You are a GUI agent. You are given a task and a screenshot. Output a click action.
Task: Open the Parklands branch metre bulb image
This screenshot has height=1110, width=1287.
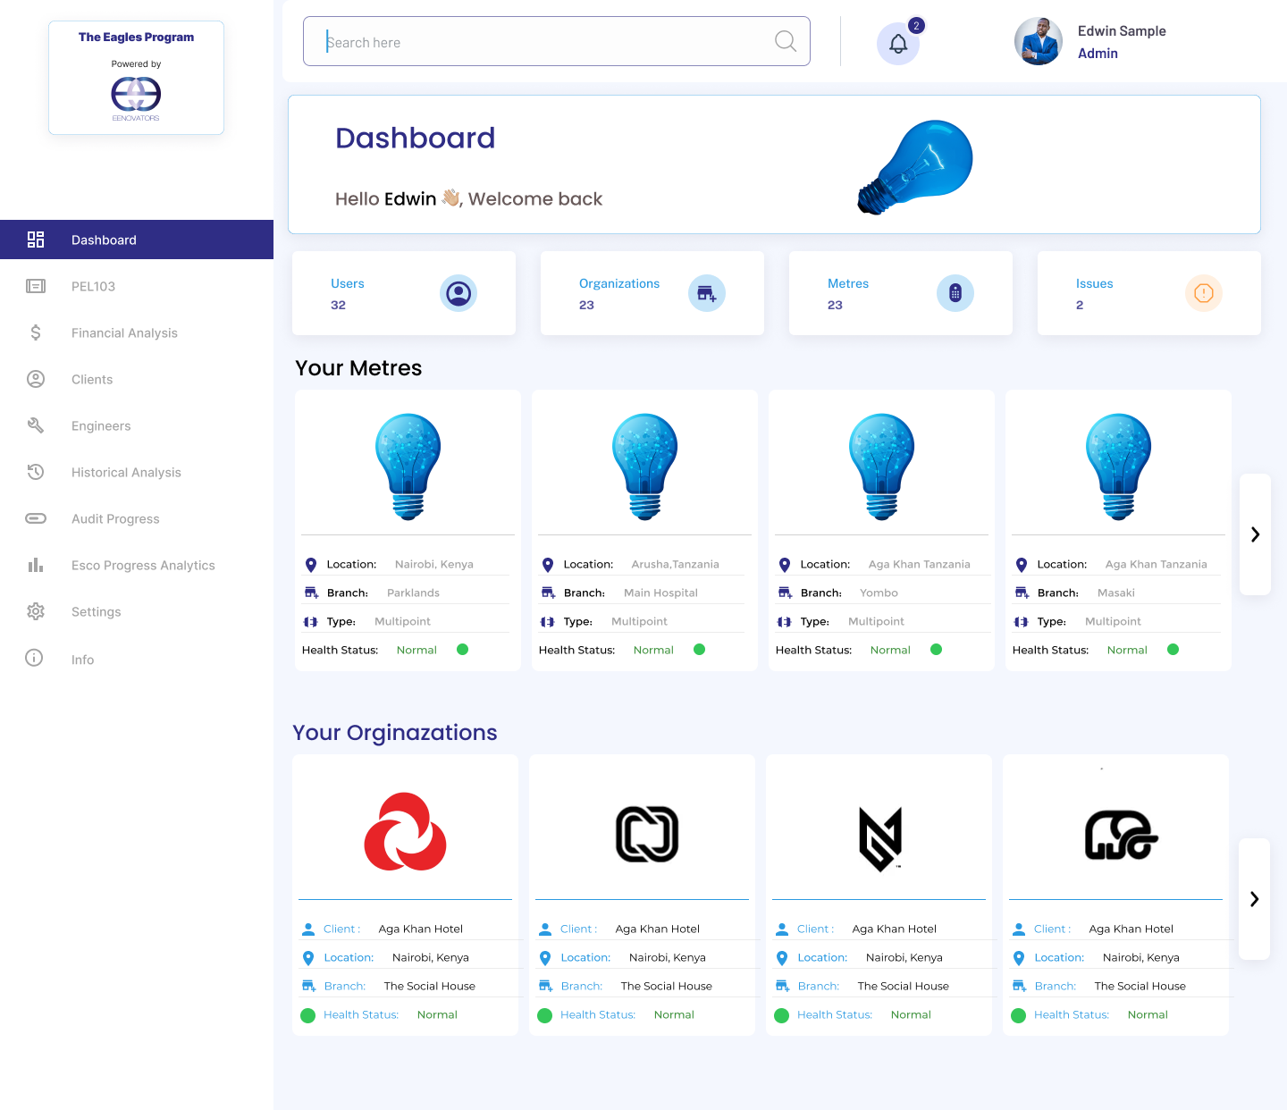click(408, 467)
